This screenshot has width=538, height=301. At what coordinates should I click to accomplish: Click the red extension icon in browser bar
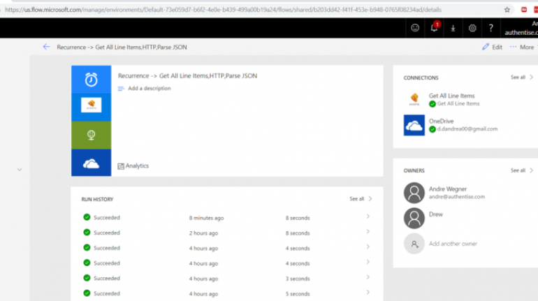(523, 10)
